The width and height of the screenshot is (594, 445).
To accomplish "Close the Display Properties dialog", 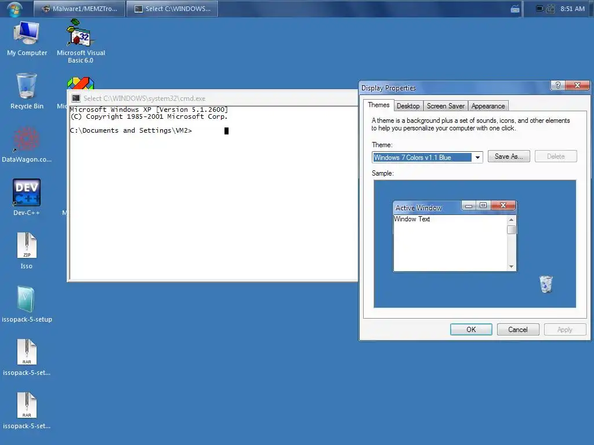I will (577, 85).
